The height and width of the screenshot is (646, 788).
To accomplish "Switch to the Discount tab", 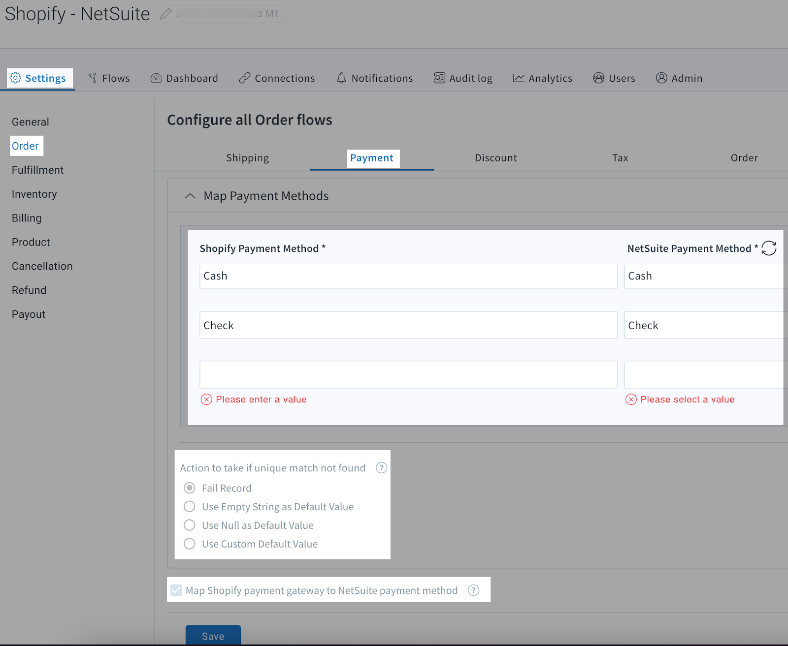I will tap(496, 158).
